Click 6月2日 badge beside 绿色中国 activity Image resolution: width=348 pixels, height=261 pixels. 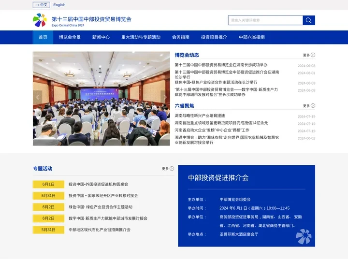[48, 207]
